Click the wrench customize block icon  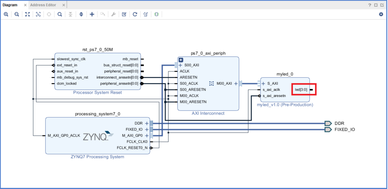tap(113, 14)
